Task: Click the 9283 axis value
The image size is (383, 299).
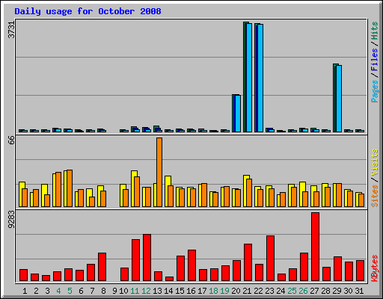Action: pyautogui.click(x=11, y=219)
